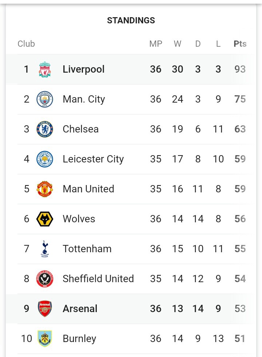
Task: Click the Liverpool club crest
Action: [45, 69]
